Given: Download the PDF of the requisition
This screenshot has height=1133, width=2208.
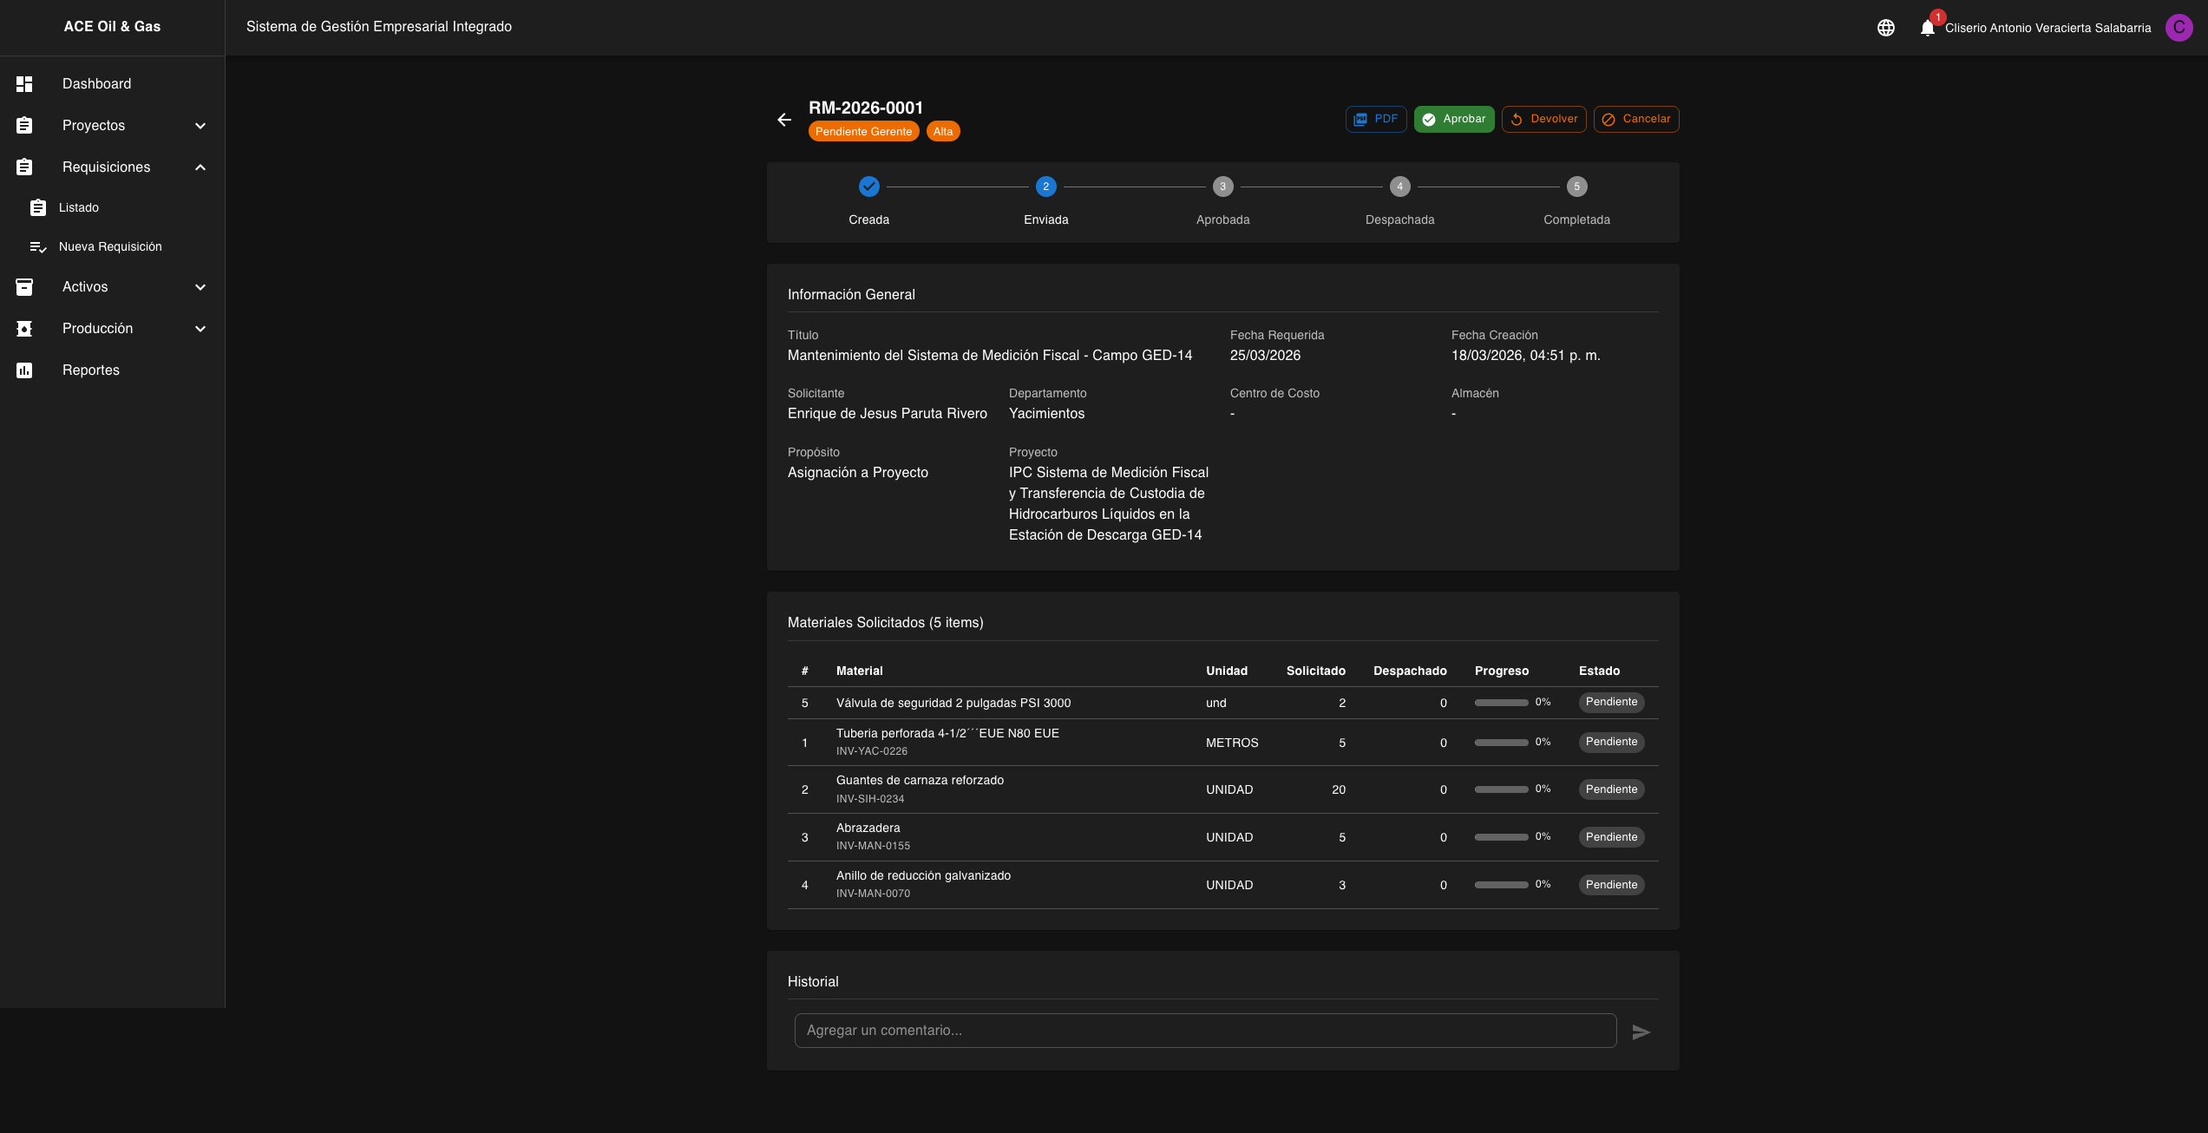Looking at the screenshot, I should [x=1375, y=120].
